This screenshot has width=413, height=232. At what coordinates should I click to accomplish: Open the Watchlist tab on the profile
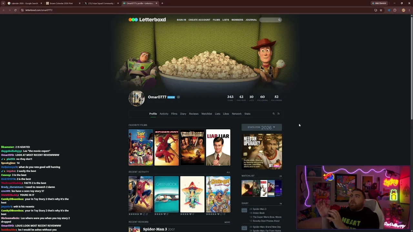[x=207, y=114]
